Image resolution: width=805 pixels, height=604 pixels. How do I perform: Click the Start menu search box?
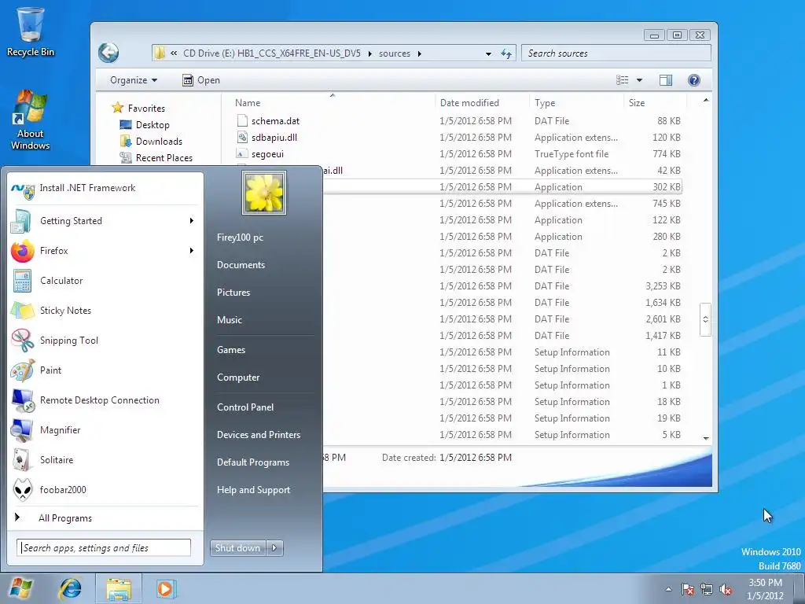click(x=104, y=548)
